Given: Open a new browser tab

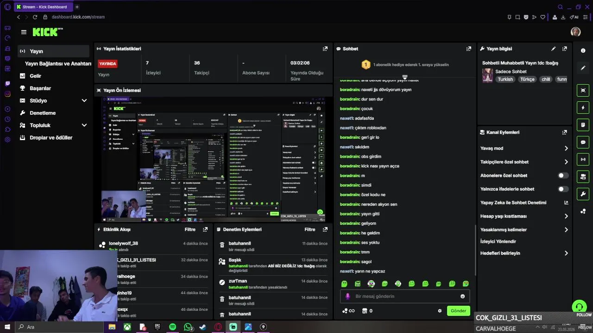Looking at the screenshot, I should [x=77, y=7].
